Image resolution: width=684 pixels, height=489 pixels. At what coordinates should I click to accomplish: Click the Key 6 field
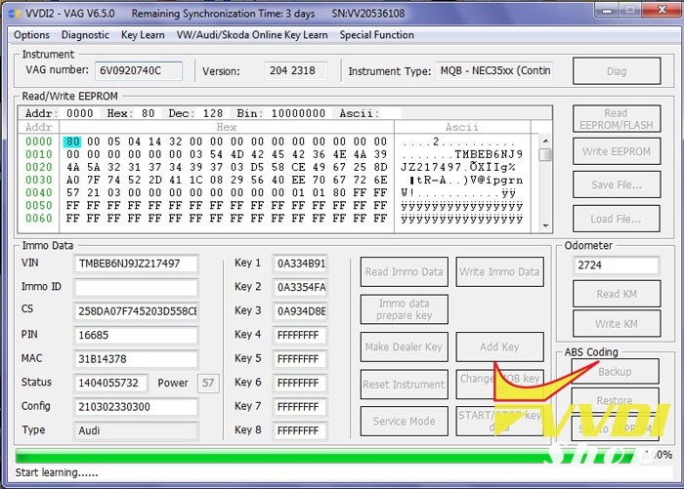click(x=300, y=383)
